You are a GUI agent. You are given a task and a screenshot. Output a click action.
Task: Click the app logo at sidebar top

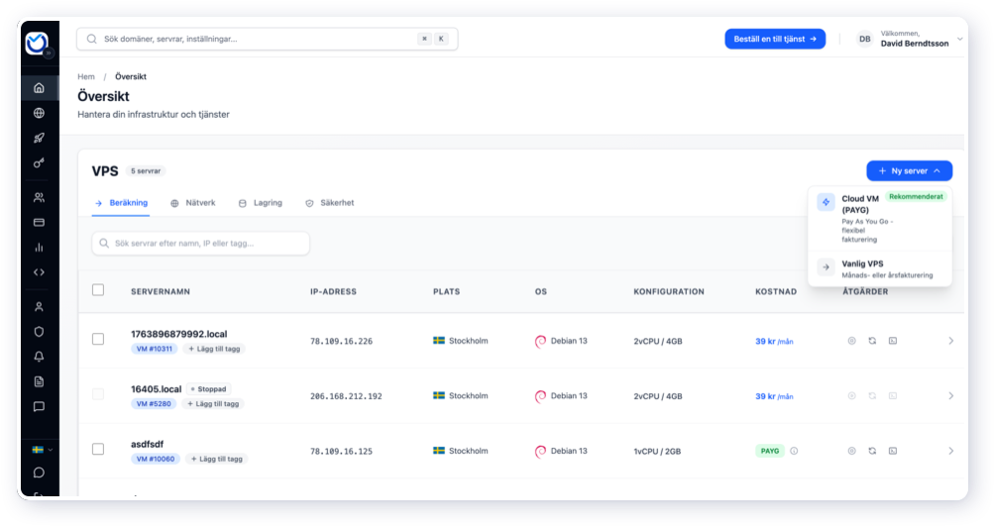point(37,43)
